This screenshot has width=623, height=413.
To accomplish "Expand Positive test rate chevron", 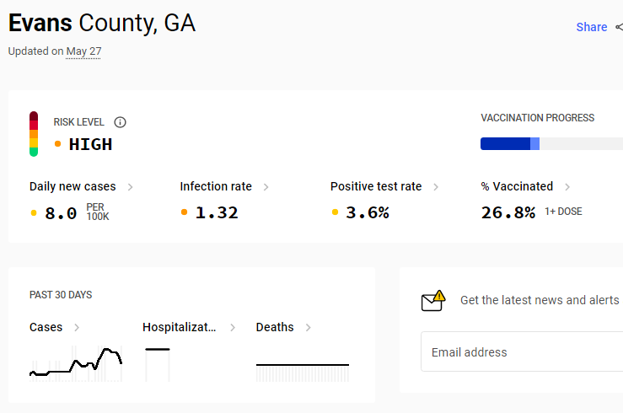I will pos(436,187).
